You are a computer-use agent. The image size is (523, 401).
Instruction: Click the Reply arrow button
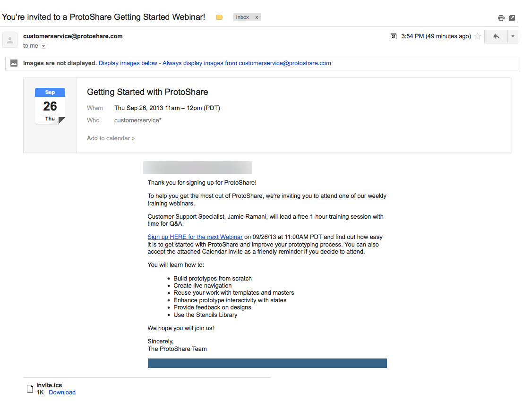click(496, 36)
